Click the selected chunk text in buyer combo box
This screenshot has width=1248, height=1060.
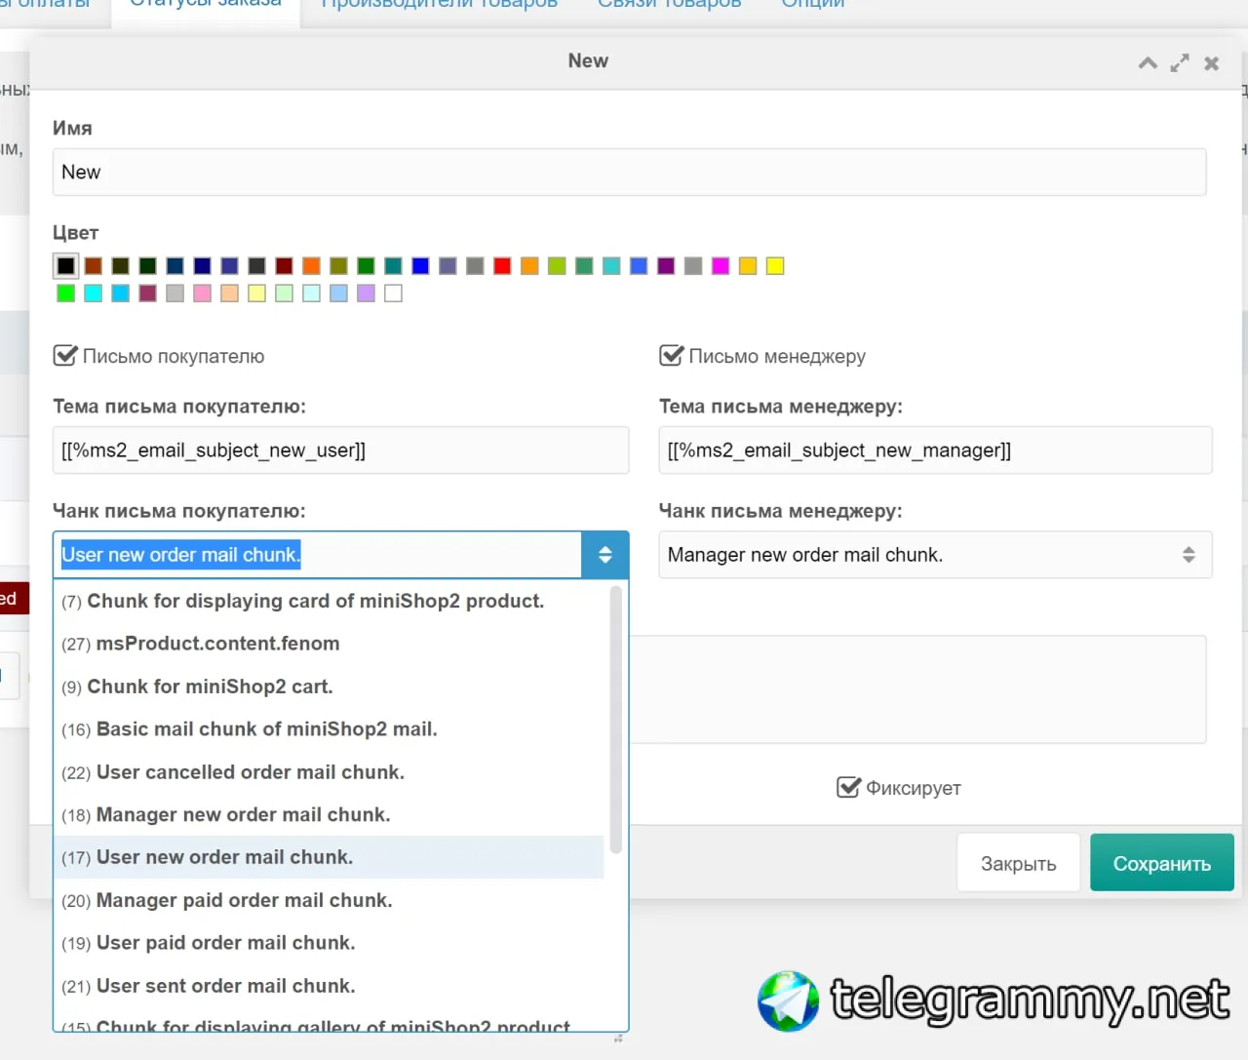[180, 555]
